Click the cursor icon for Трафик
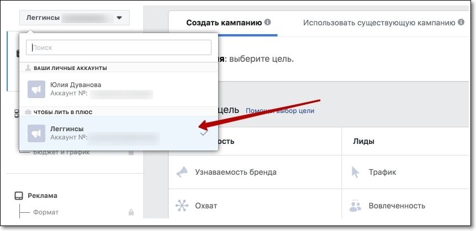 point(355,172)
